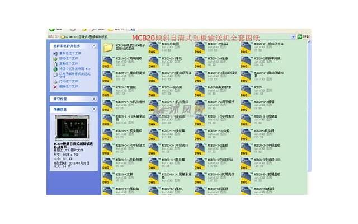Expand the 其它位置 panel chevron
The height and width of the screenshot is (224, 358).
click(94, 99)
